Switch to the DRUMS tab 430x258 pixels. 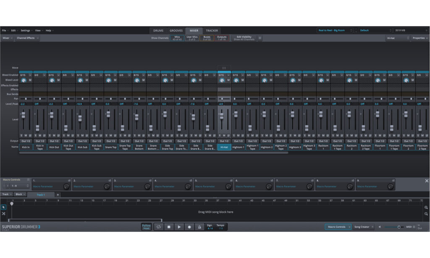pyautogui.click(x=158, y=31)
